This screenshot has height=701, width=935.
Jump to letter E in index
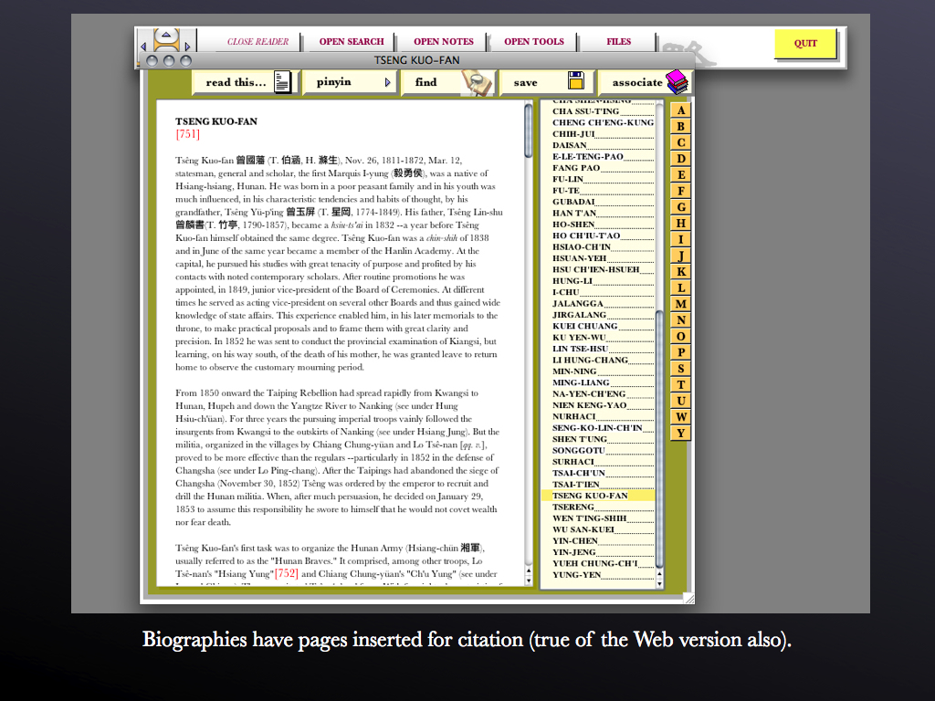click(x=680, y=174)
